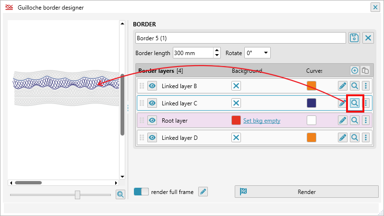Click preview vertical scrollbar up arrow
The image size is (384, 216).
tap(122, 23)
